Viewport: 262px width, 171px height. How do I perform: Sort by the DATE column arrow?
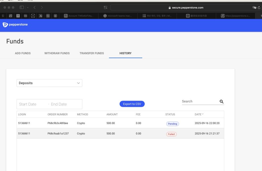point(203,114)
